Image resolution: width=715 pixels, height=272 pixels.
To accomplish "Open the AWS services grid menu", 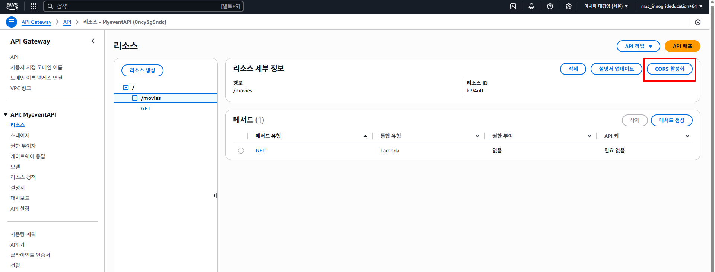I will (x=34, y=6).
